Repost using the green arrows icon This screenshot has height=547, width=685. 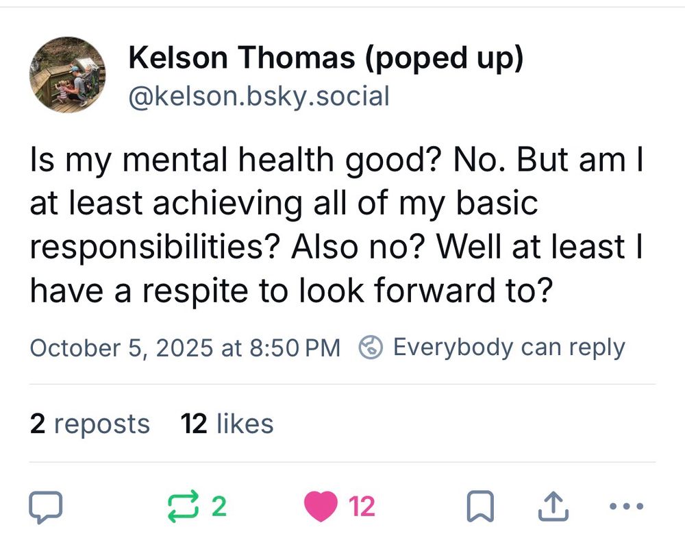tap(184, 507)
